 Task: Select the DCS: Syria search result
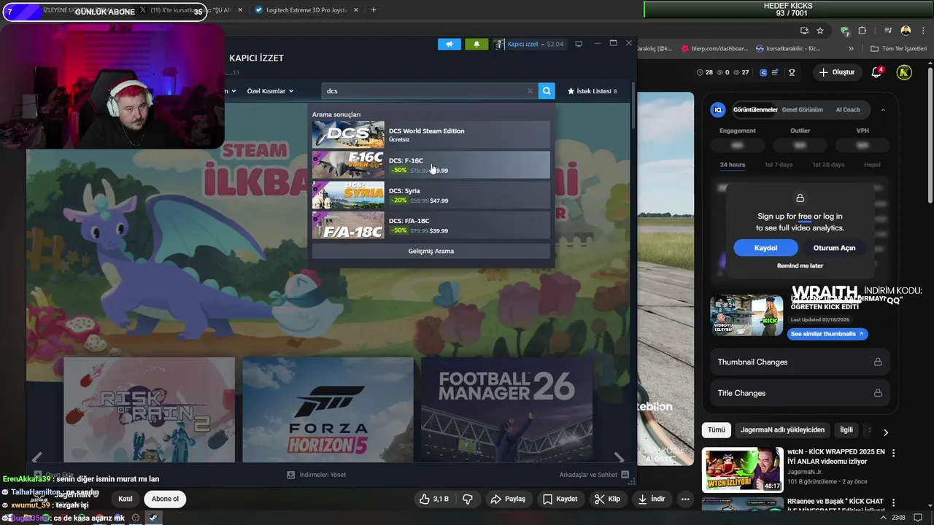(x=431, y=195)
